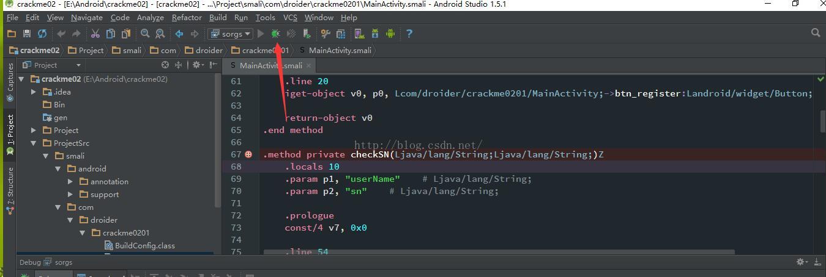The image size is (826, 277).
Task: Open Settings wrench icon in toolbar
Action: [326, 34]
